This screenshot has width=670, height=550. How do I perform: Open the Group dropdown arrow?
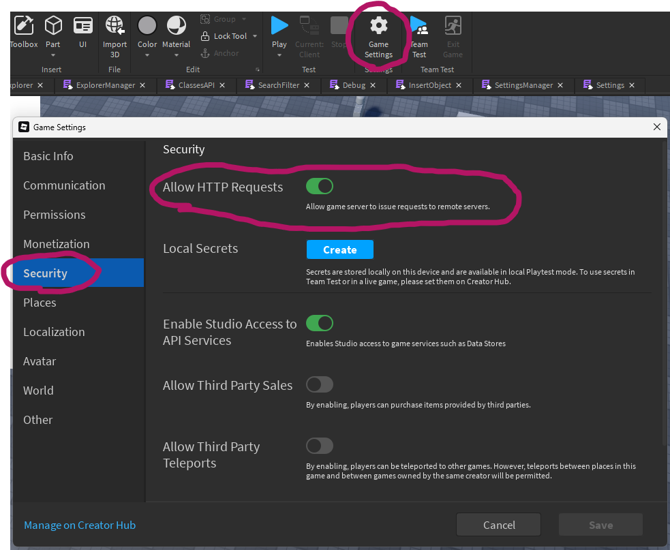coord(244,19)
